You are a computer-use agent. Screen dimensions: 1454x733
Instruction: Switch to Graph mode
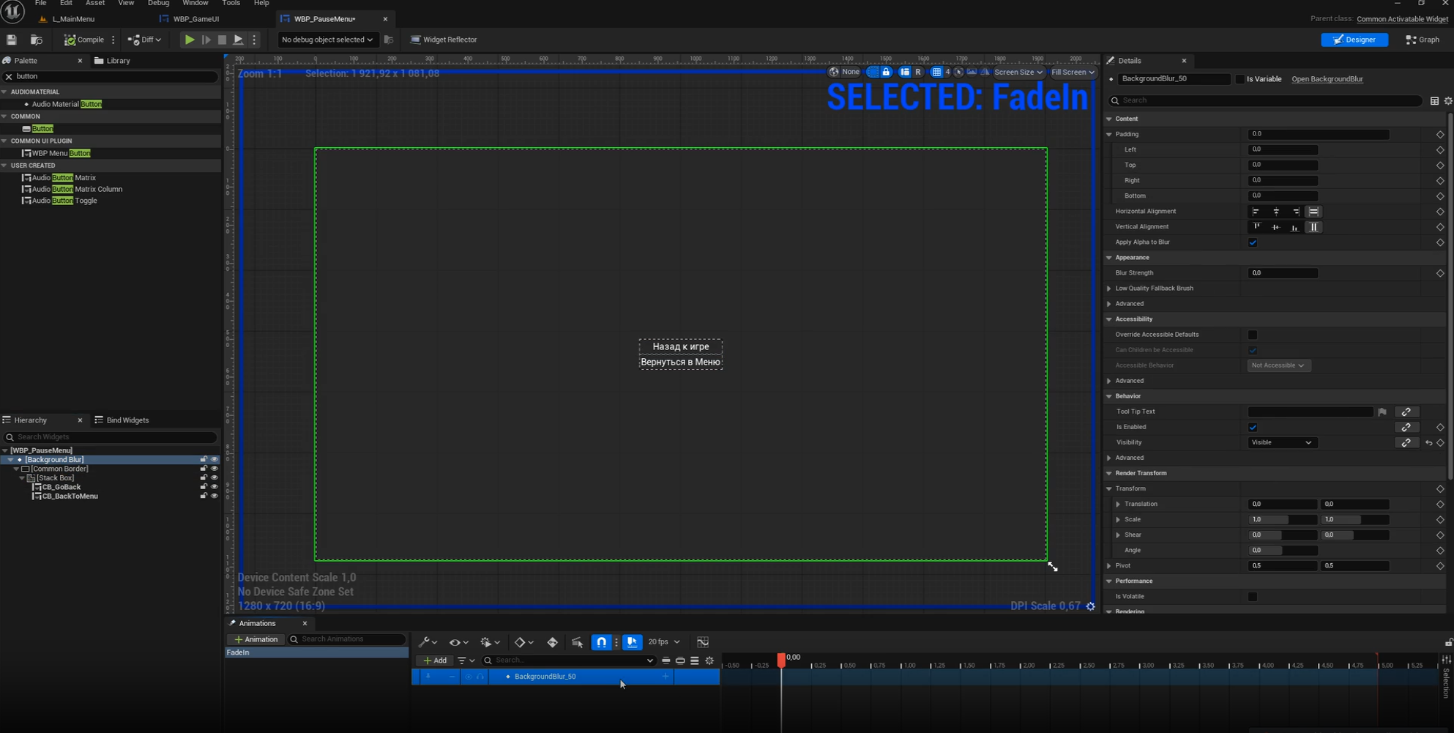[1422, 40]
